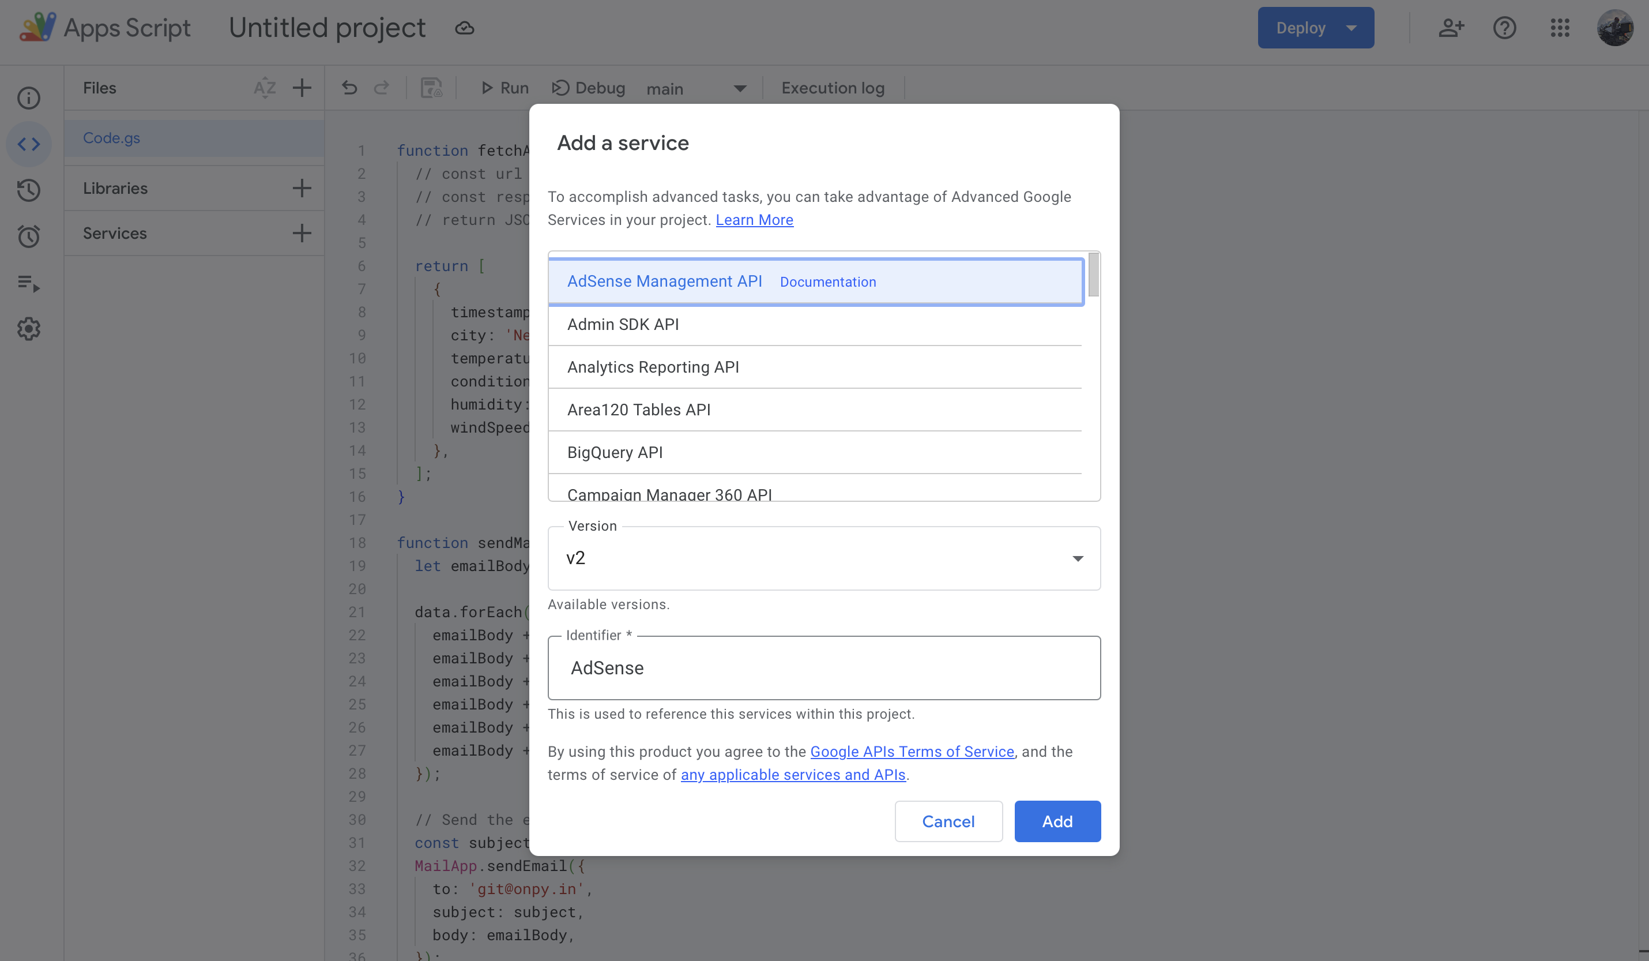
Task: Select Analytics Reporting API service
Action: (x=815, y=367)
